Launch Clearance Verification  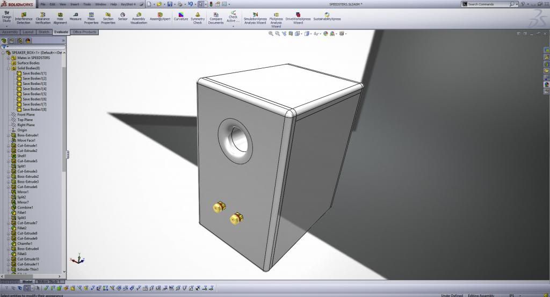click(x=43, y=18)
